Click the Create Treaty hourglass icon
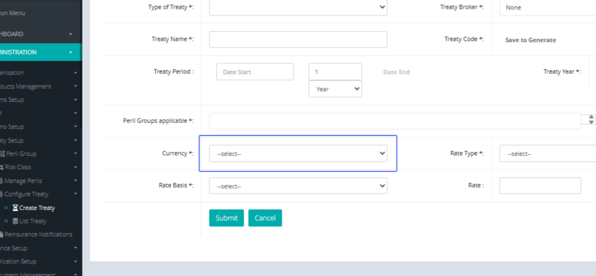The height and width of the screenshot is (276, 596). pos(15,208)
